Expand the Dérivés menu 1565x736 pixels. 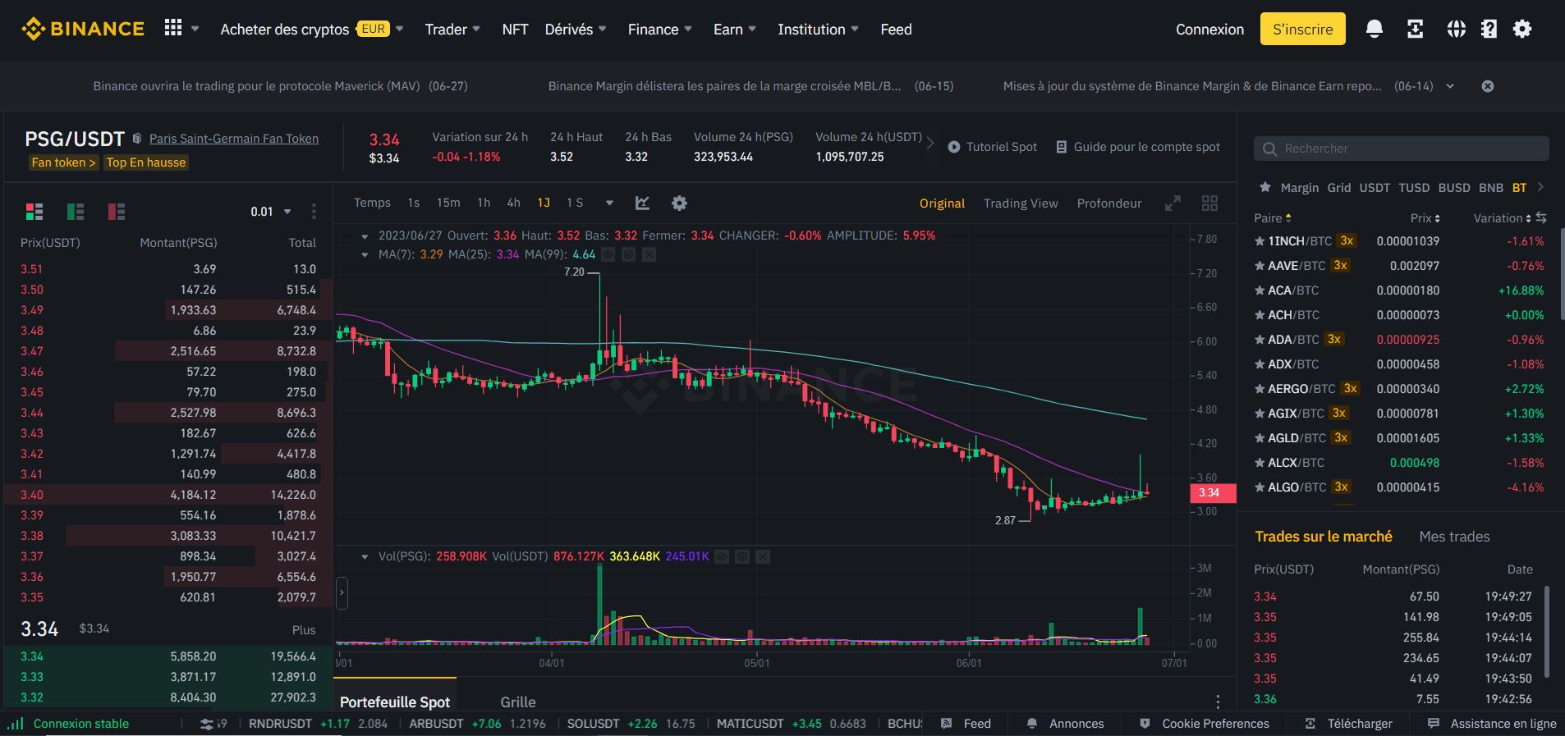576,30
